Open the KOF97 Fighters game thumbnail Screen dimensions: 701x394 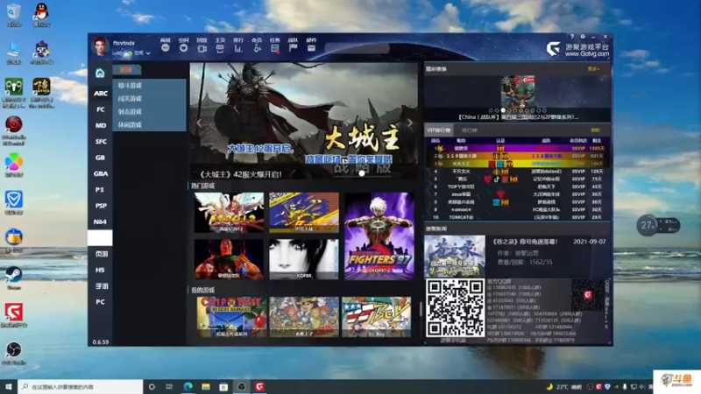pos(379,236)
